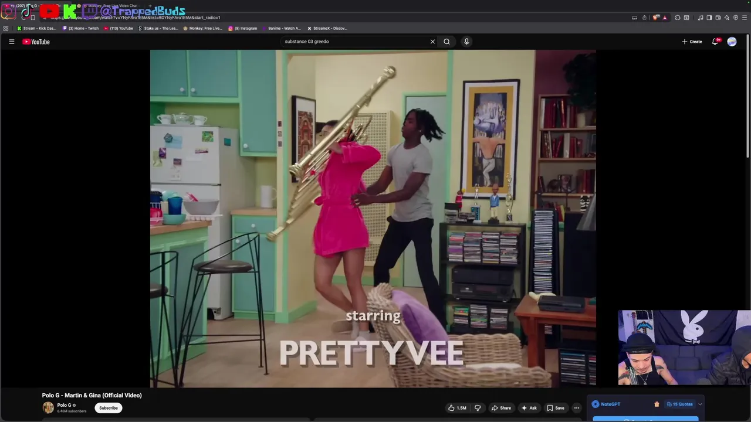The width and height of the screenshot is (751, 422).
Task: Open 'Stream - Kick Das...' bookmark
Action: pos(36,28)
